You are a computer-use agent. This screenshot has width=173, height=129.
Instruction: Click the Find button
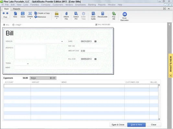click(5, 17)
